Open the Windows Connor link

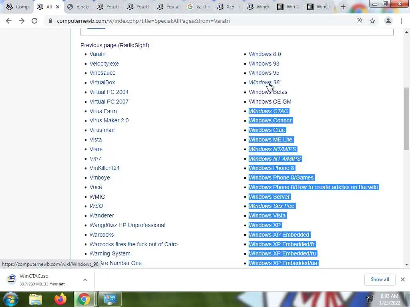tap(270, 120)
